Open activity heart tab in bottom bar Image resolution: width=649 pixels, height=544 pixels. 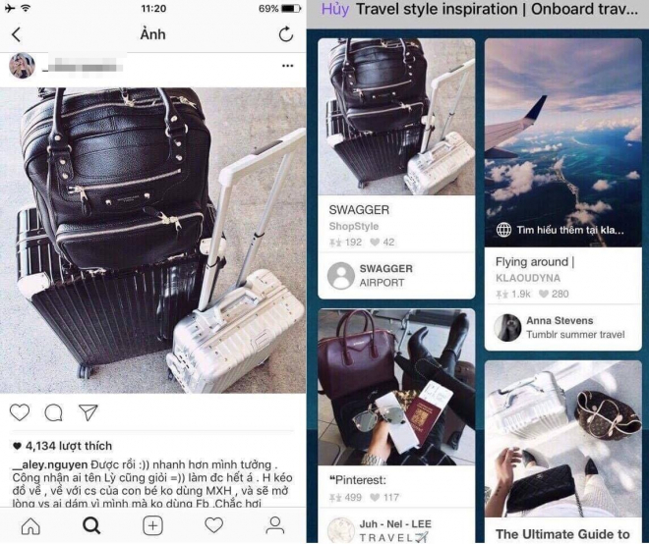tap(214, 525)
